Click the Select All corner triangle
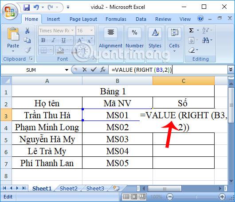Viewport: 235px width, 202px height. (6, 81)
